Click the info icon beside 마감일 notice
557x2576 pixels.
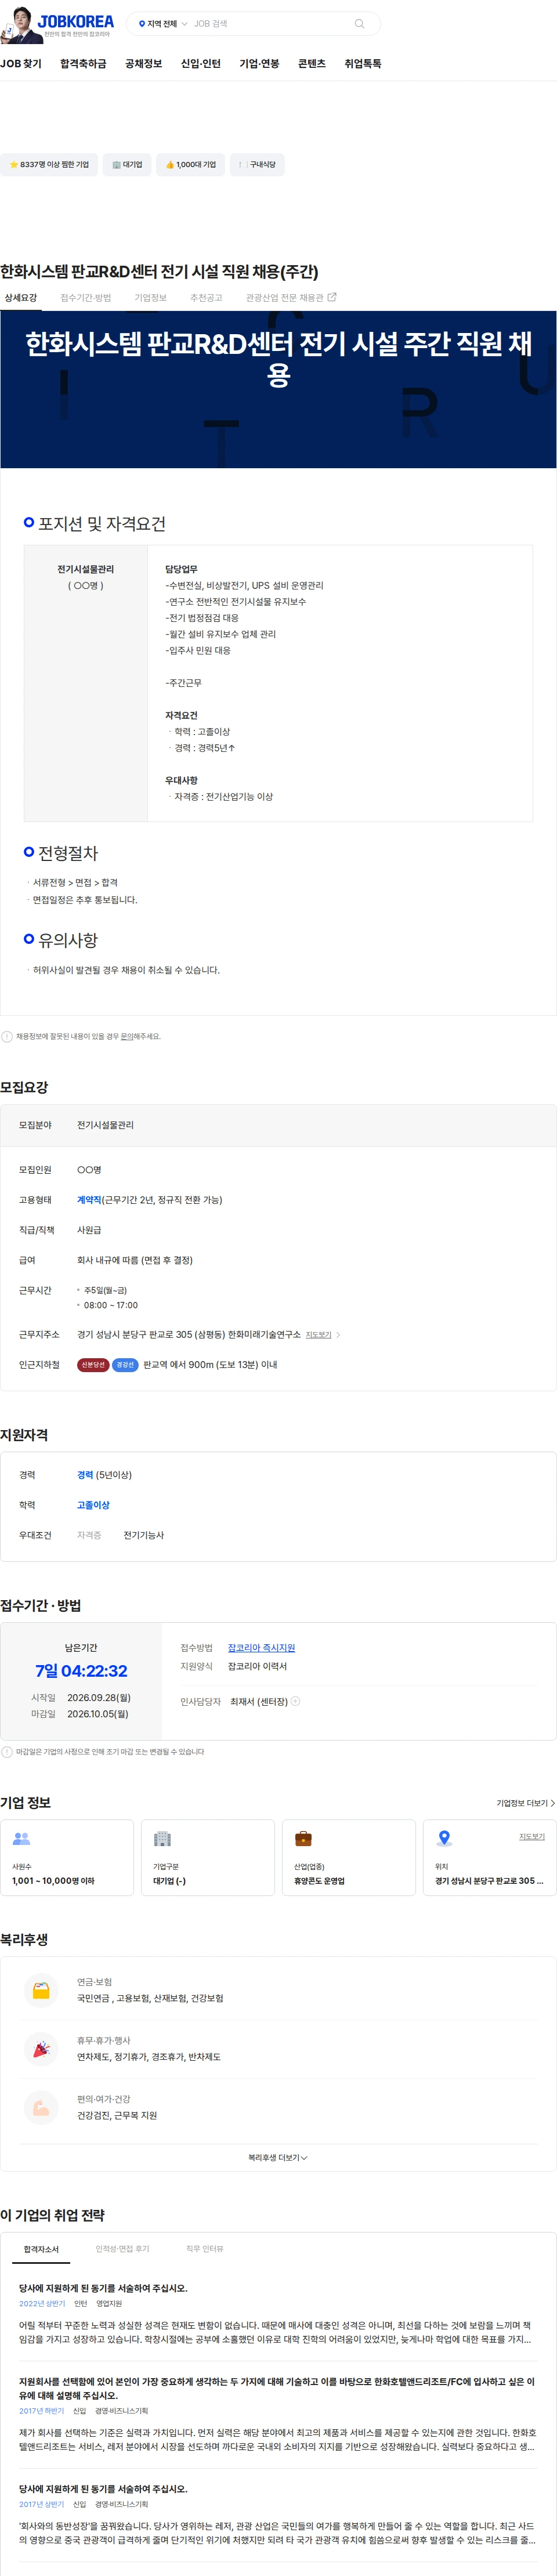coord(7,1751)
